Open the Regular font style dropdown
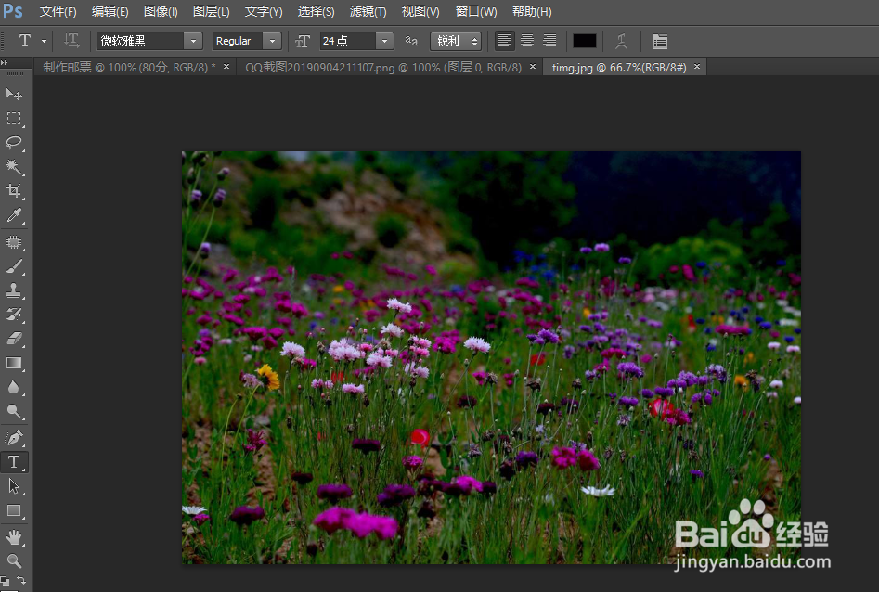The image size is (879, 592). (x=273, y=41)
